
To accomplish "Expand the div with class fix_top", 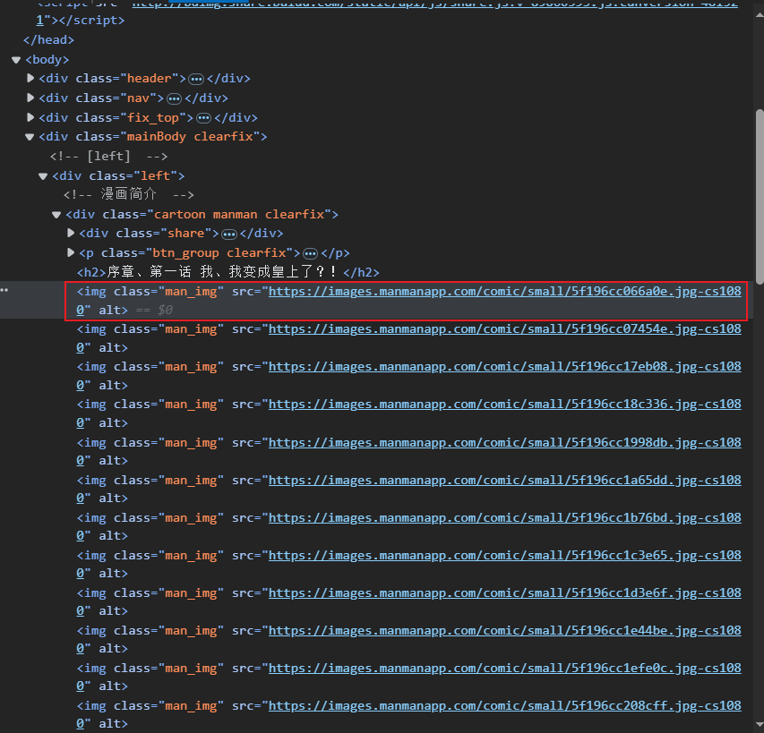I will coord(30,117).
